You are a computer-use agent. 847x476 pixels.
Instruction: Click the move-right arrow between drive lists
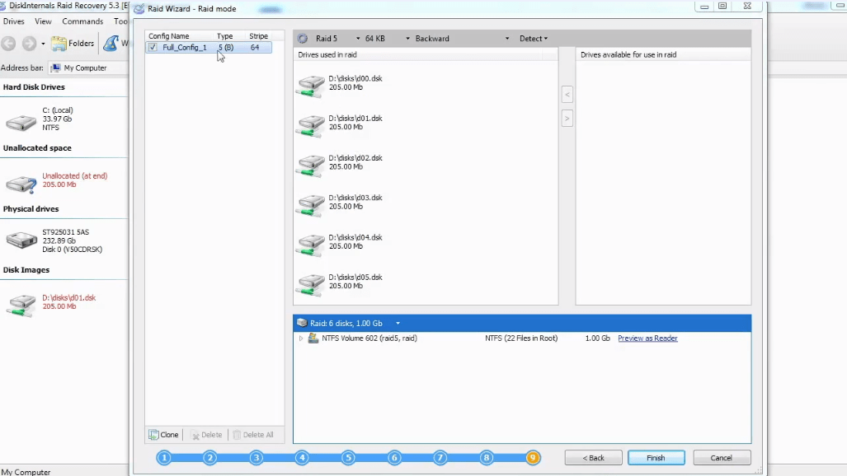pyautogui.click(x=567, y=119)
